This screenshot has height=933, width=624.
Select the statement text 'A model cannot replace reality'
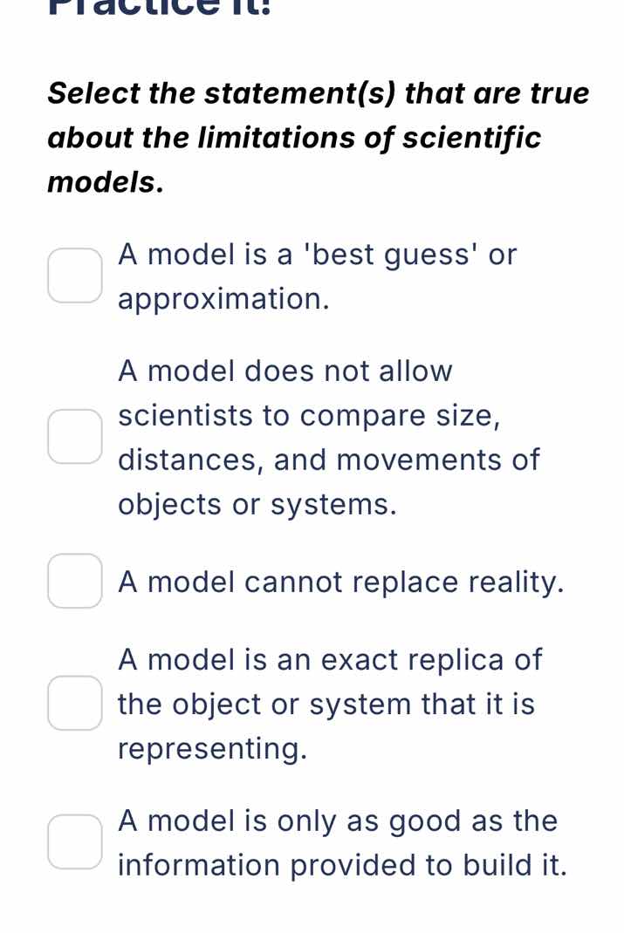(x=340, y=582)
